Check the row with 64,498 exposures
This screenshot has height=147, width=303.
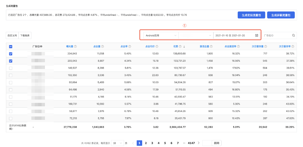(11, 90)
